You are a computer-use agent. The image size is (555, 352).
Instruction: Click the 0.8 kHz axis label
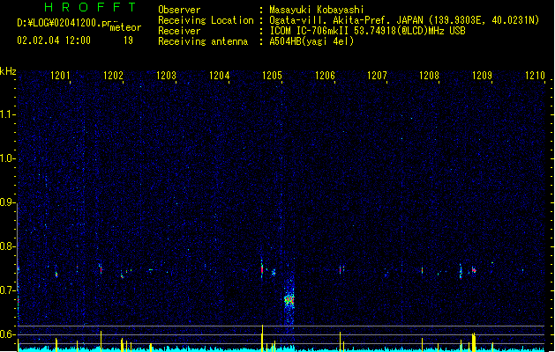point(7,246)
